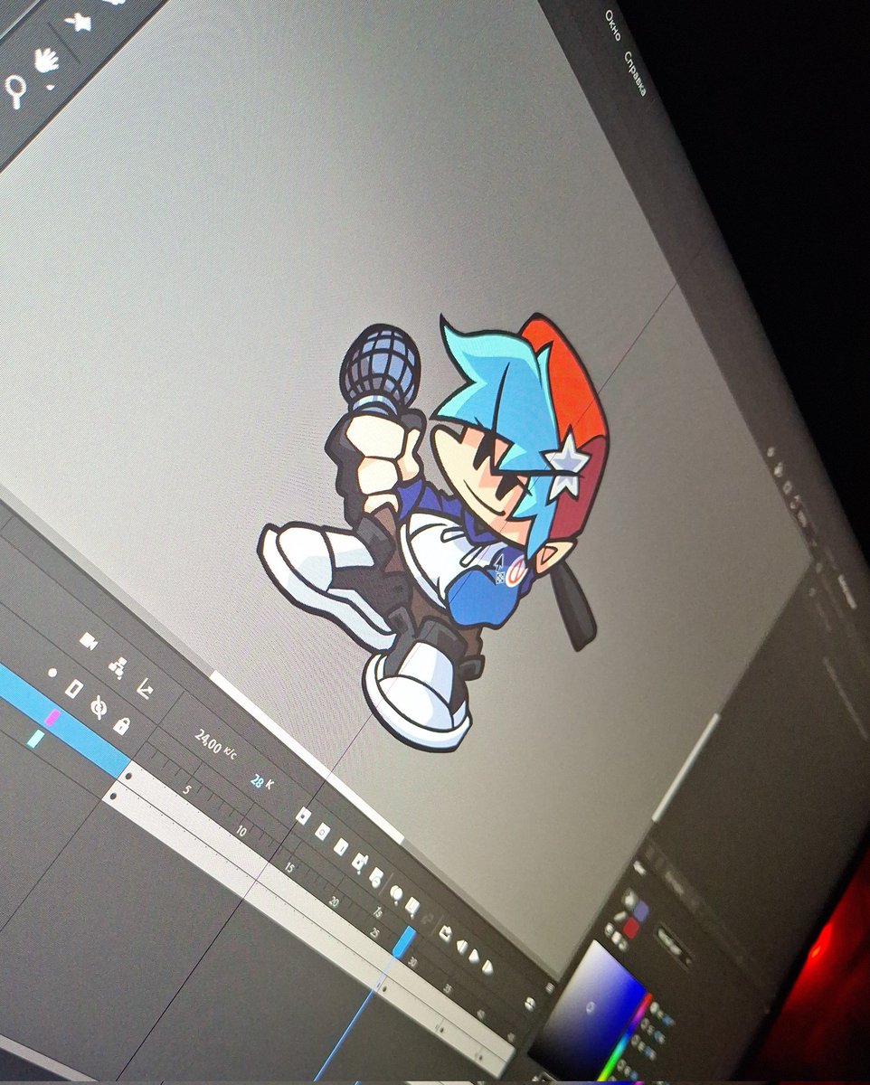Click frame 10 on the timeline ruler
Screen dimensions: 870x1085
tap(241, 831)
